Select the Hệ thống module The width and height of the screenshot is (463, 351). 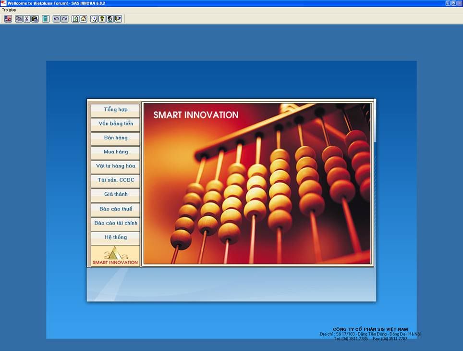[x=115, y=238]
